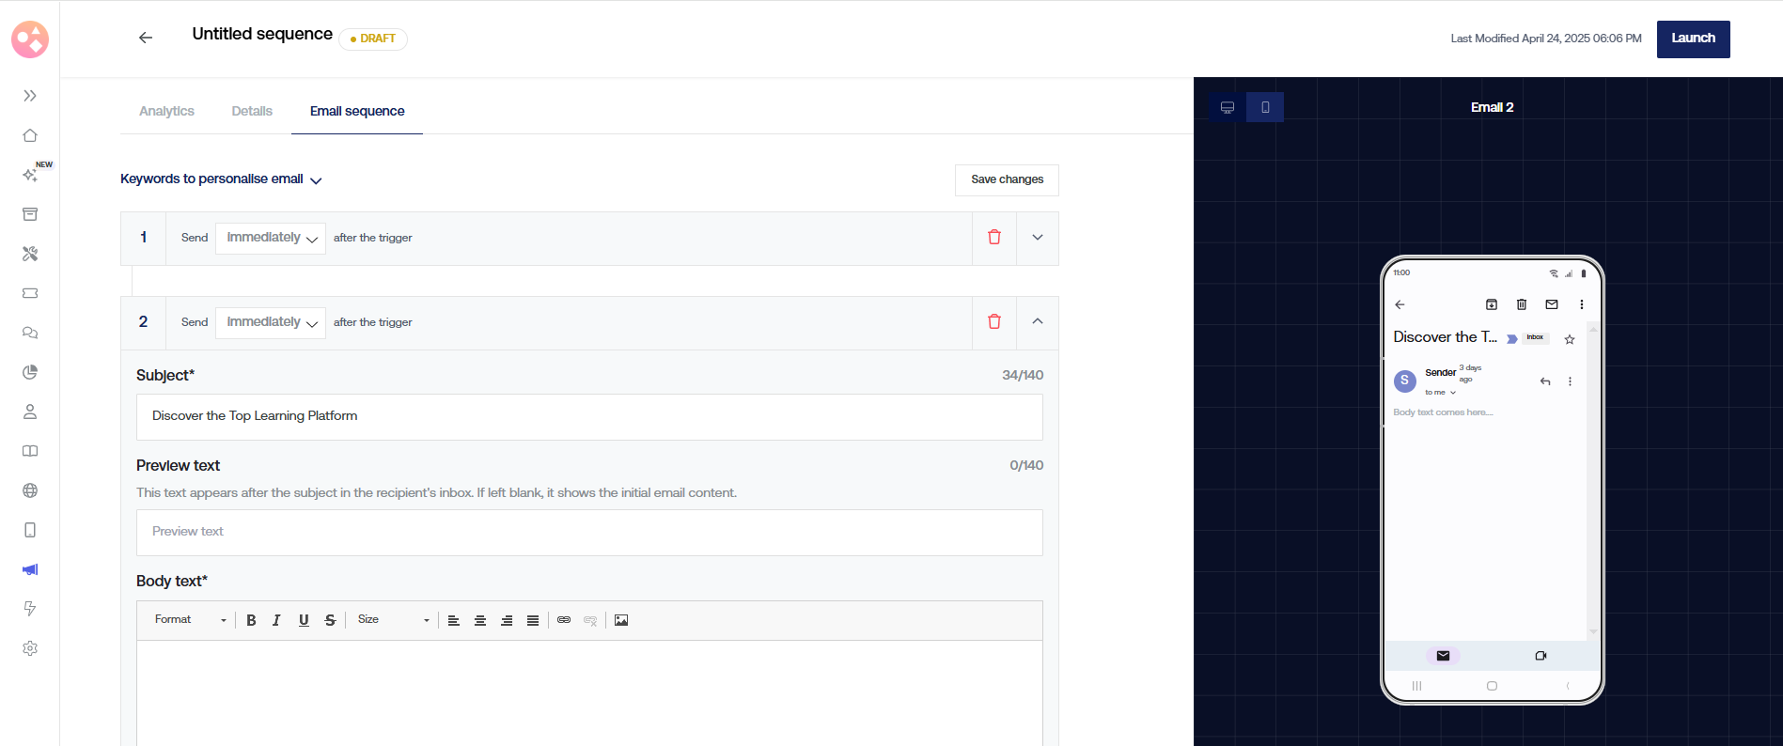Click the Preview text input field

tap(589, 532)
